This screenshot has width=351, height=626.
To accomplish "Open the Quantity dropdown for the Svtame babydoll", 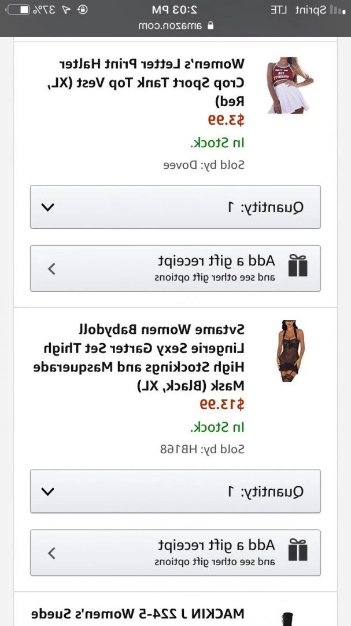I will coord(175,491).
